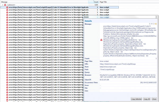Click the Occurrence Time: field label

pyautogui.click(x=91, y=83)
